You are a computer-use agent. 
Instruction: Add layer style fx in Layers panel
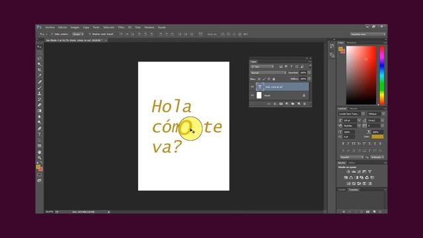point(275,104)
